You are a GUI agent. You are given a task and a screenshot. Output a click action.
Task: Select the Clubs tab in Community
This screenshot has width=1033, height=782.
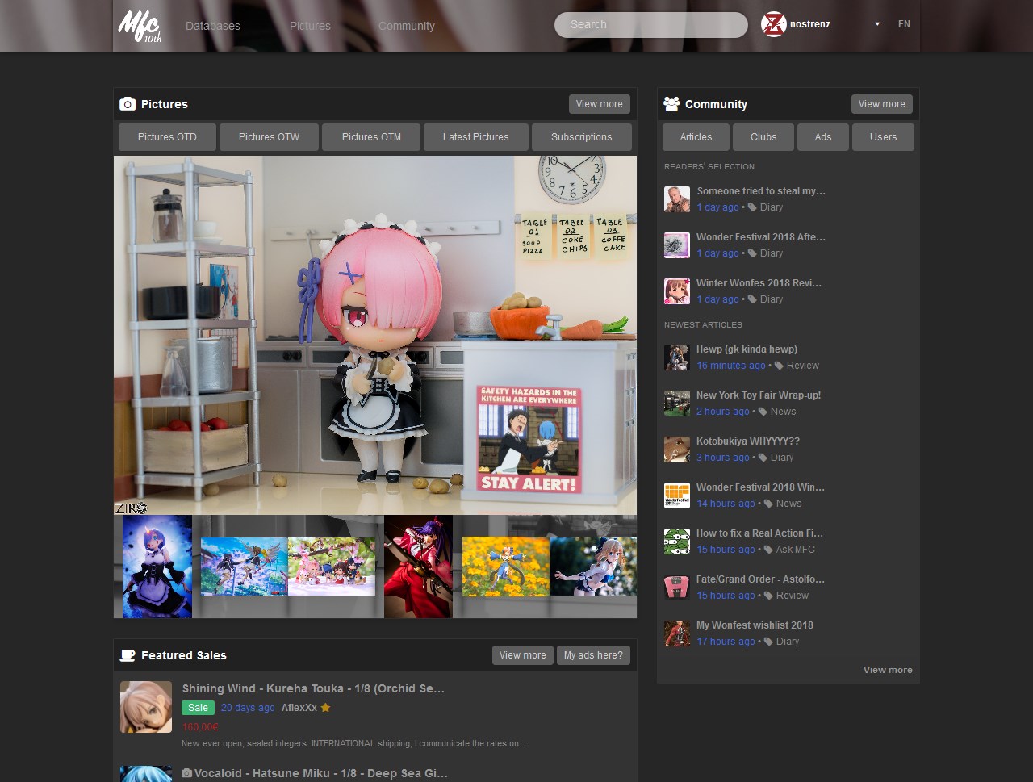pyautogui.click(x=763, y=137)
